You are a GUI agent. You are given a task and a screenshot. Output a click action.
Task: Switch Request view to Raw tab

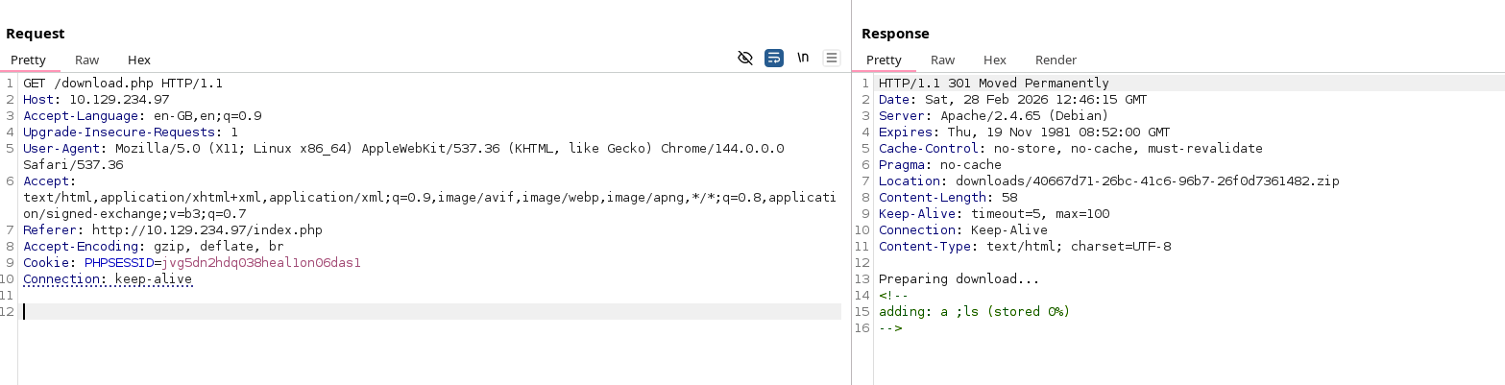(86, 60)
